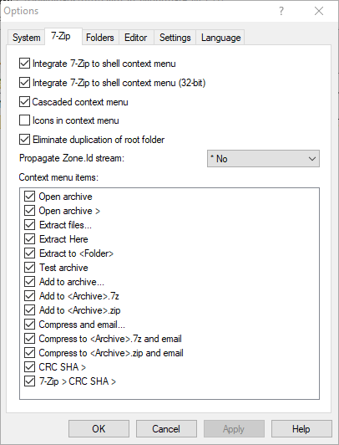Select the 7-Zip tab
The height and width of the screenshot is (445, 339).
click(x=63, y=36)
